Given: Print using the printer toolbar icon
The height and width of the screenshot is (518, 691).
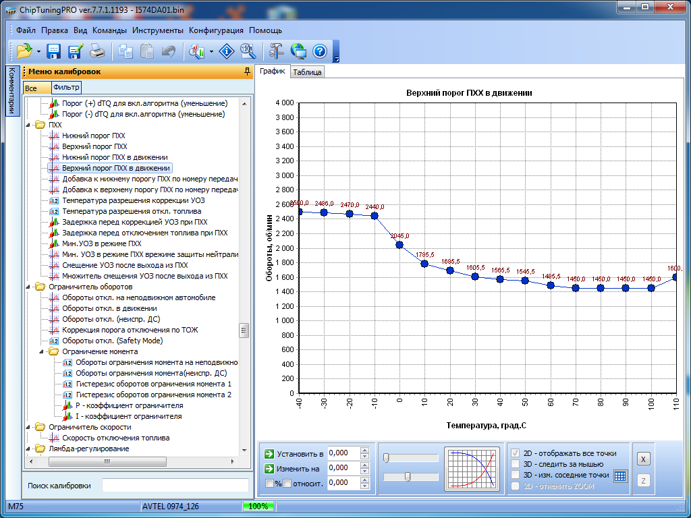Looking at the screenshot, I should (x=97, y=51).
